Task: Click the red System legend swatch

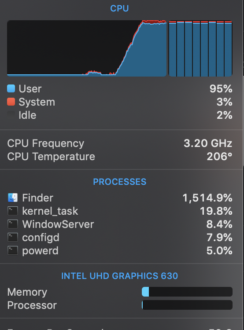Action: (x=11, y=102)
